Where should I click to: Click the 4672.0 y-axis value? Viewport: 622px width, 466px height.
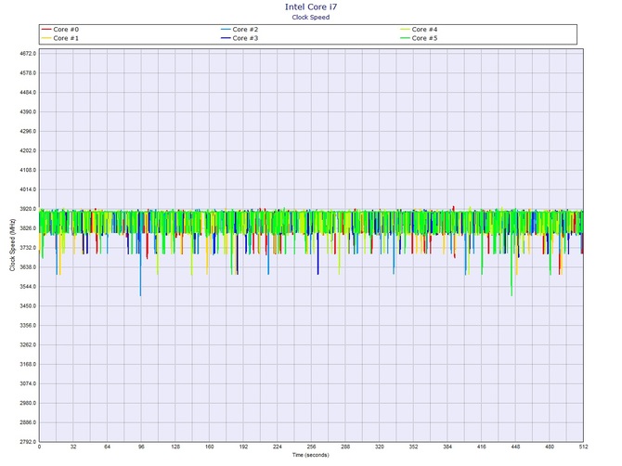click(x=28, y=54)
